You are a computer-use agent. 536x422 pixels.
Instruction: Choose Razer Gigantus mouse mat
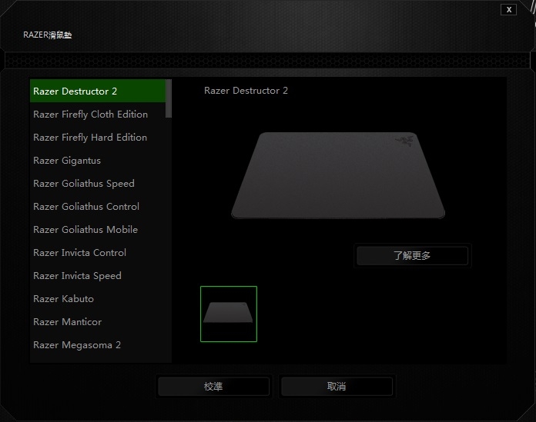(98, 161)
